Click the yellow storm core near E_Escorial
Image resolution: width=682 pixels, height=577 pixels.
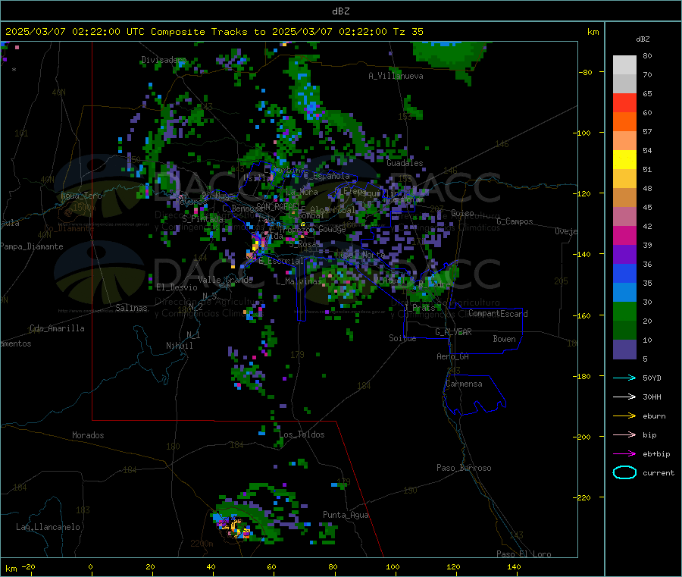coord(256,246)
